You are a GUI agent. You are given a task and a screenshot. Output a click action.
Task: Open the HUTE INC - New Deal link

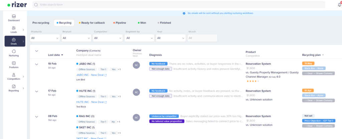[90, 102]
